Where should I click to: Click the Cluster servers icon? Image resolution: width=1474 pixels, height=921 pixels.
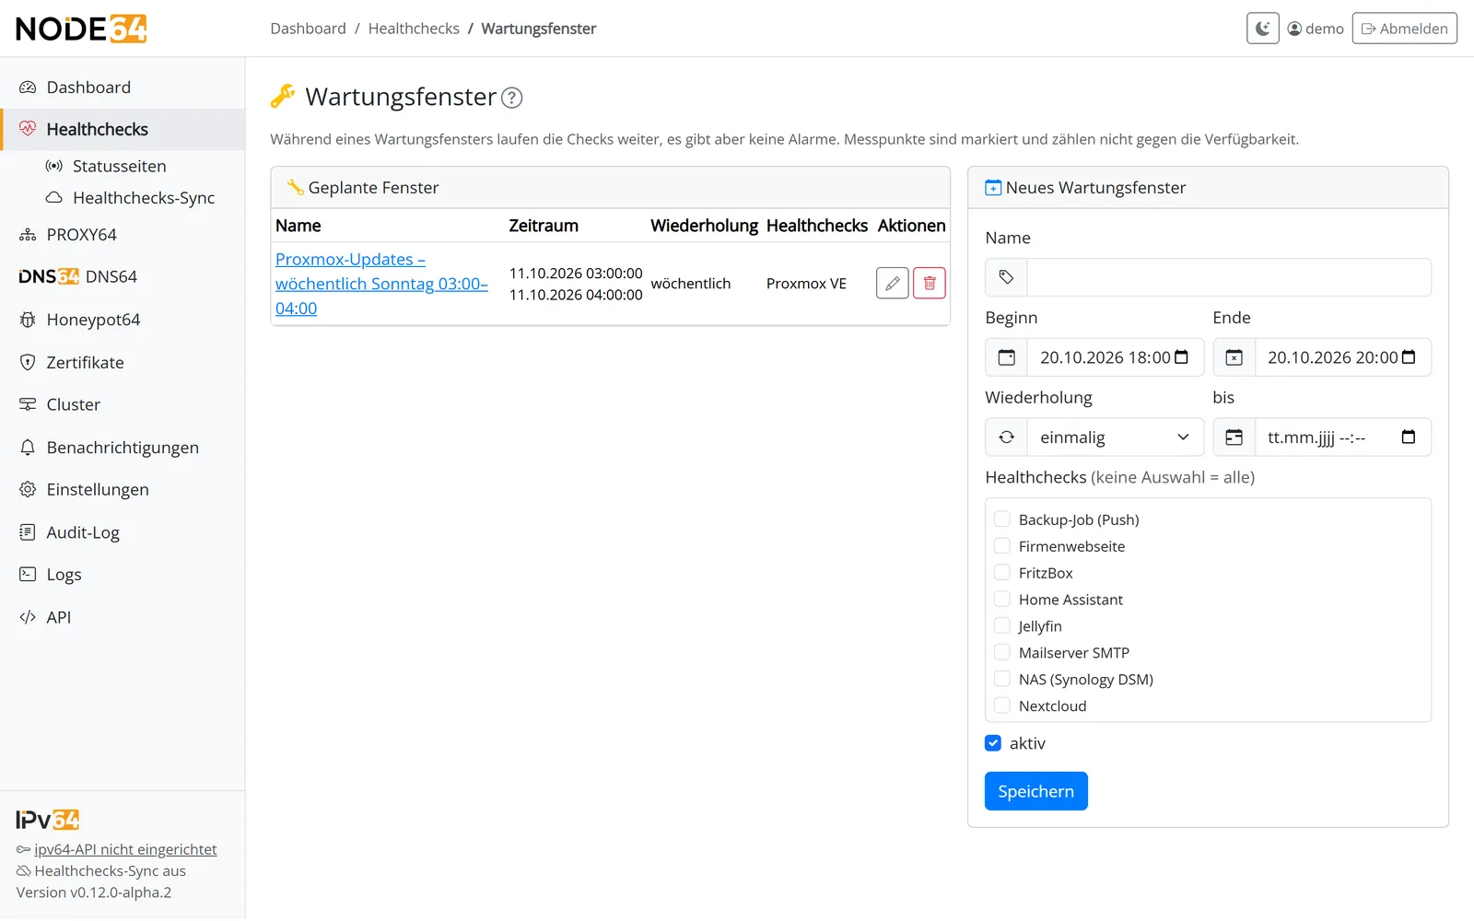28,404
